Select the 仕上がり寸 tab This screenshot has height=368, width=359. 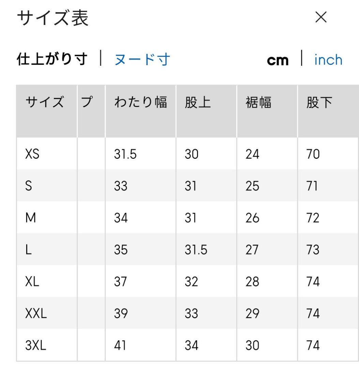pyautogui.click(x=52, y=60)
